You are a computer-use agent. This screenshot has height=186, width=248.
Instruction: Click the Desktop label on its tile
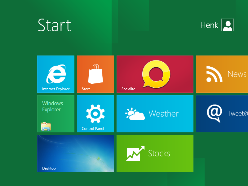coord(49,168)
